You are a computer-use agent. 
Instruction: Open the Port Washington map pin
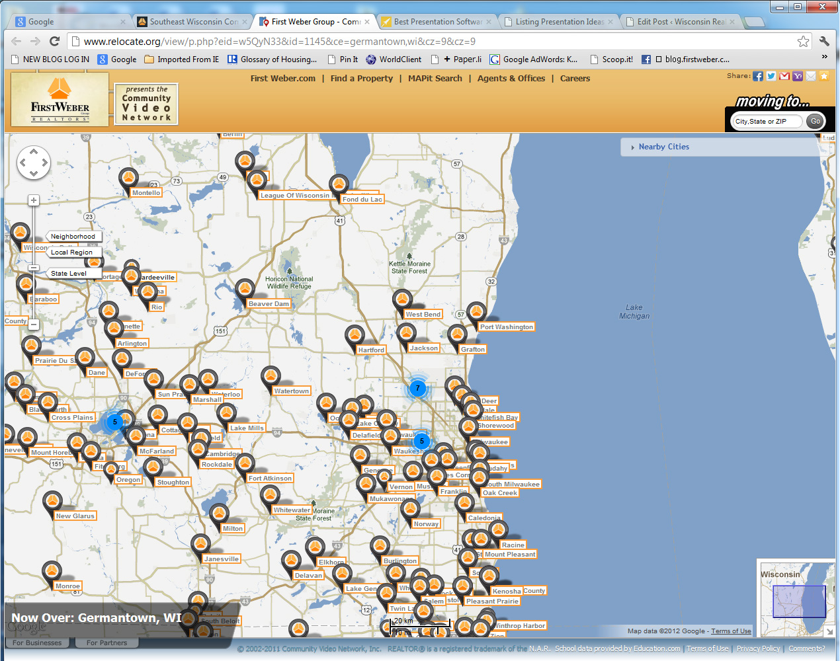tap(476, 313)
